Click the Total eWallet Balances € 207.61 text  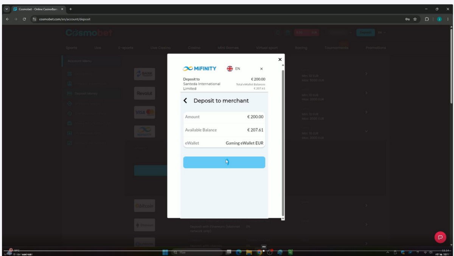(250, 86)
